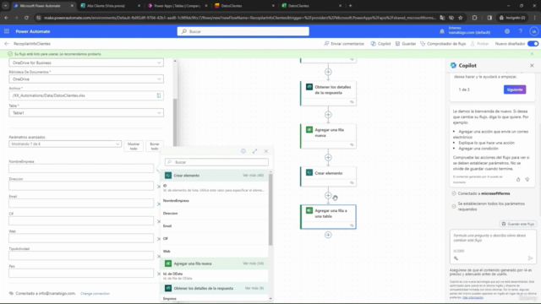The height and width of the screenshot is (304, 541).
Task: Open the OneDrive for Business location dropdown
Action: (86, 62)
